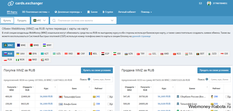Image resolution: width=233 pixels, height=111 pixels.
Task: Select the AED currency
Action: 45,60
